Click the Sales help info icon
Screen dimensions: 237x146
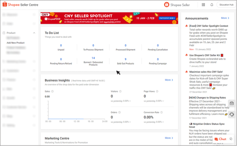52,91
